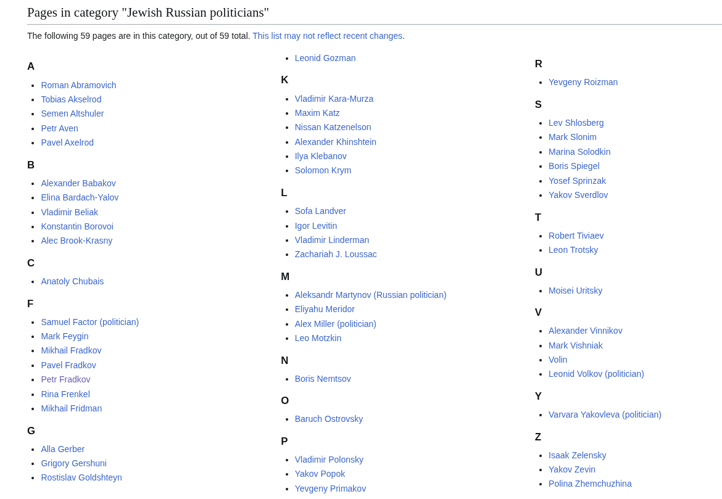Open Boris Nemtsov article
This screenshot has height=499, width=722.
point(323,379)
